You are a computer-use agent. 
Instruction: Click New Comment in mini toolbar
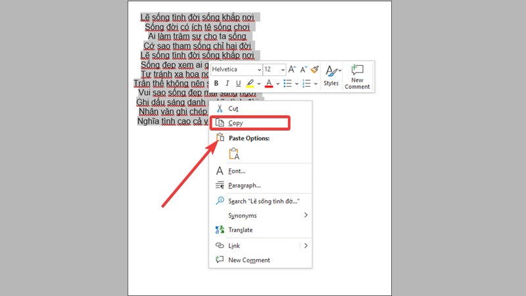tap(357, 77)
